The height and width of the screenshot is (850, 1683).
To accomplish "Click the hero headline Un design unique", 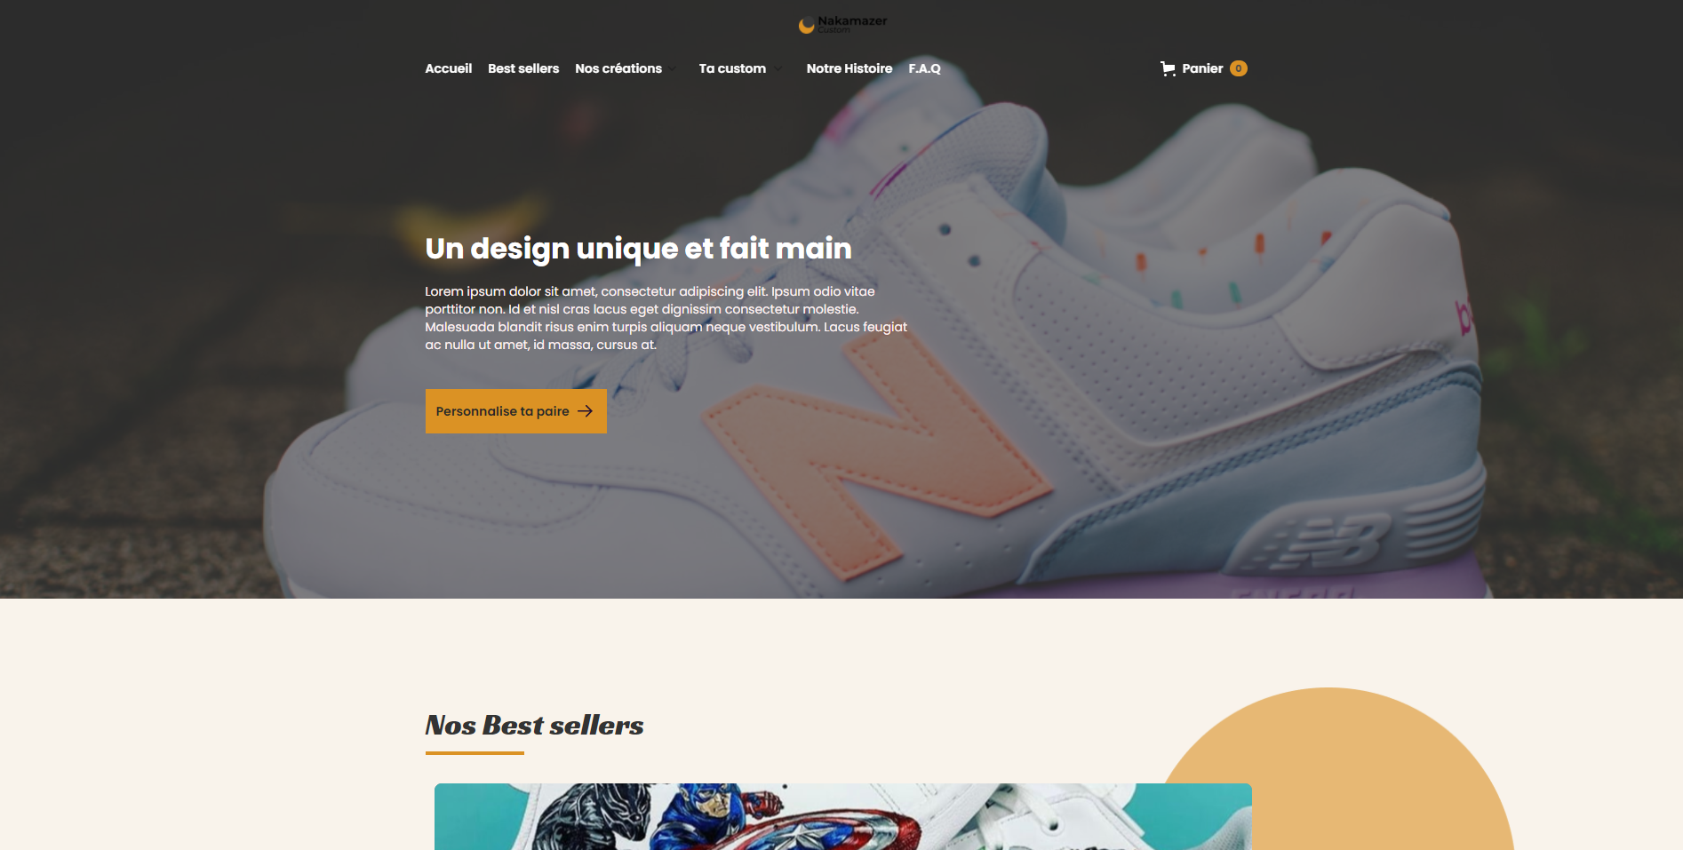I will pos(638,249).
